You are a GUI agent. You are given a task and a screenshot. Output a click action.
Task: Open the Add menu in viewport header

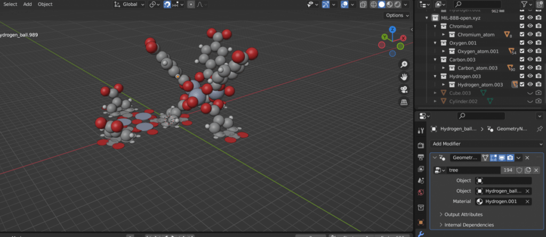pos(28,4)
